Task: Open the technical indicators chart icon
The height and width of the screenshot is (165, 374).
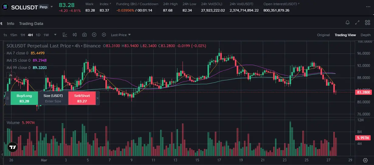Action: (65, 35)
